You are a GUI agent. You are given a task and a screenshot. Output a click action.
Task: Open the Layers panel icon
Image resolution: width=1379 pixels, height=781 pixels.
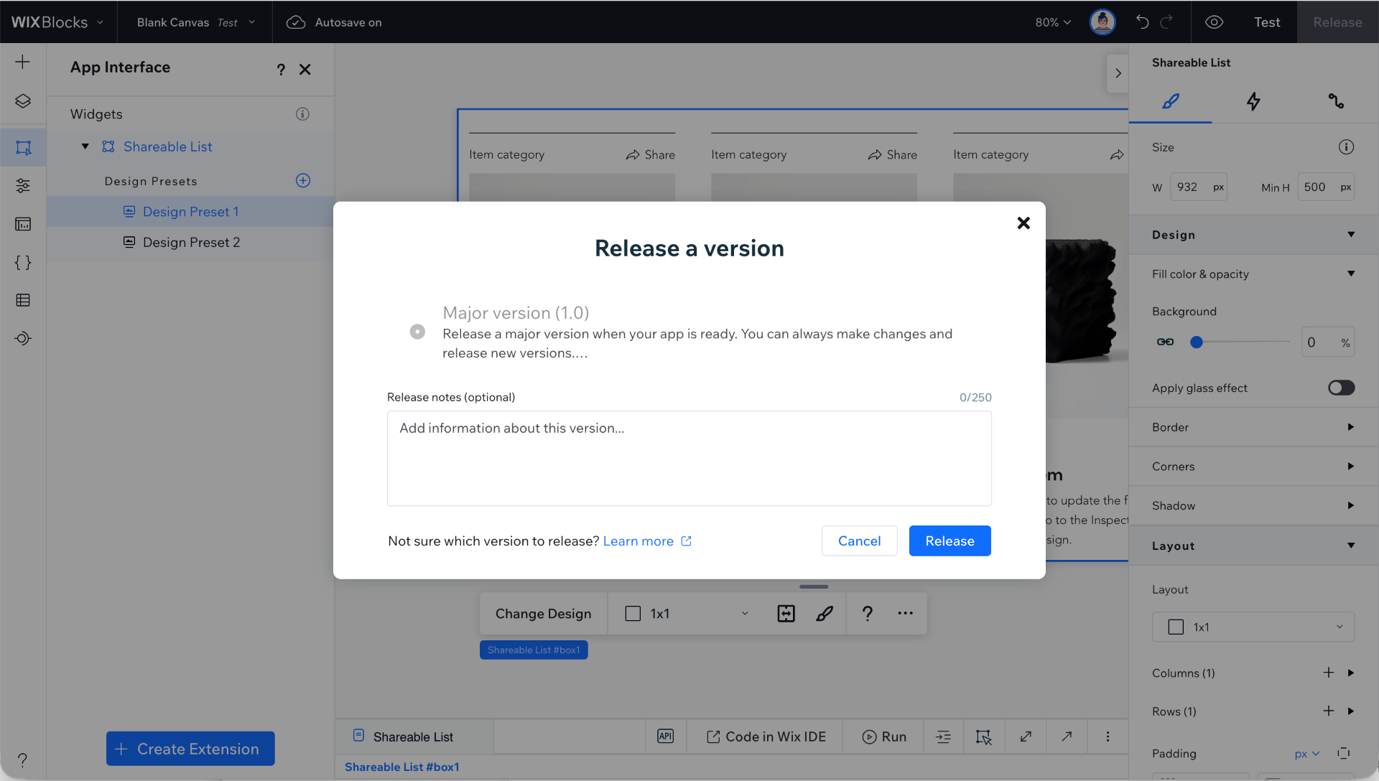click(23, 101)
